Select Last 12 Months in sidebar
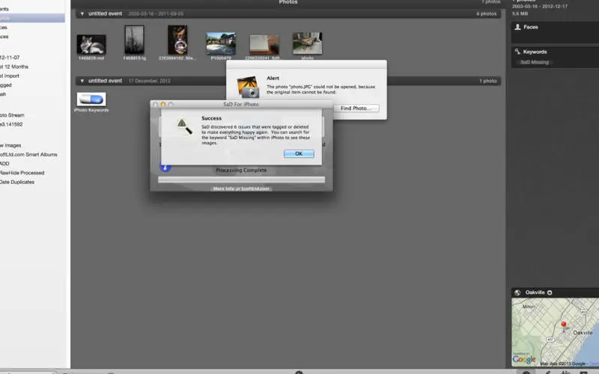The width and height of the screenshot is (599, 374). point(13,67)
